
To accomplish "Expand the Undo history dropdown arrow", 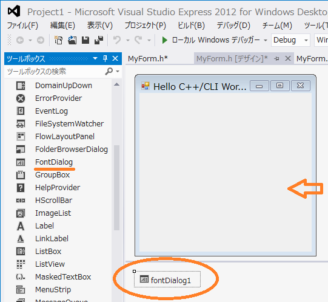I will (128, 40).
